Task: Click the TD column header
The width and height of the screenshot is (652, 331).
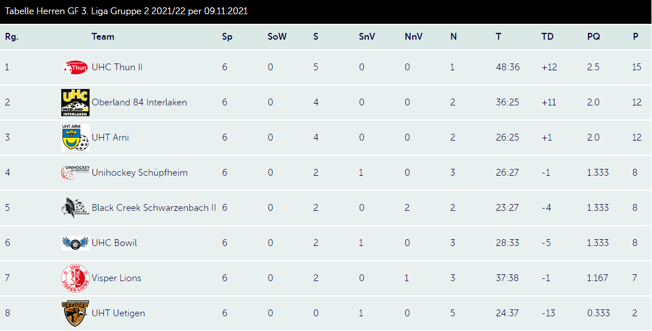Action: pos(548,37)
